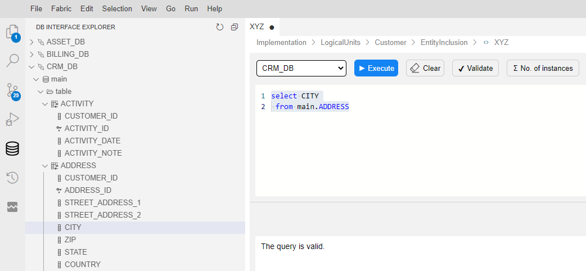Open Source Control icon with 29 badge
586x271 pixels.
point(12,91)
